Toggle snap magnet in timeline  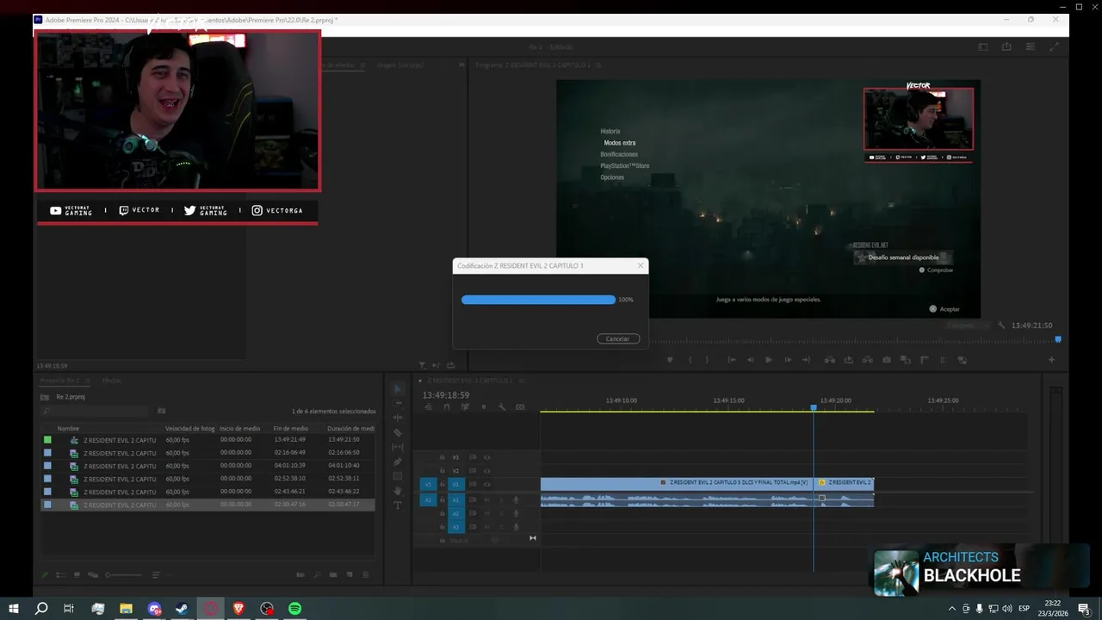pyautogui.click(x=447, y=407)
